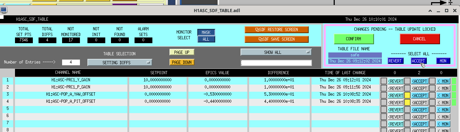Toggle yellow accept checkbox for POP_A_YAW_OFFSET
Image resolution: width=460 pixels, height=132 pixels.
407,95
